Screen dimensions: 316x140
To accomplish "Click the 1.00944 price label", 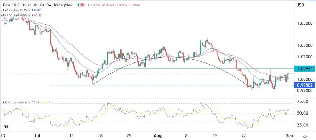I will (305, 69).
